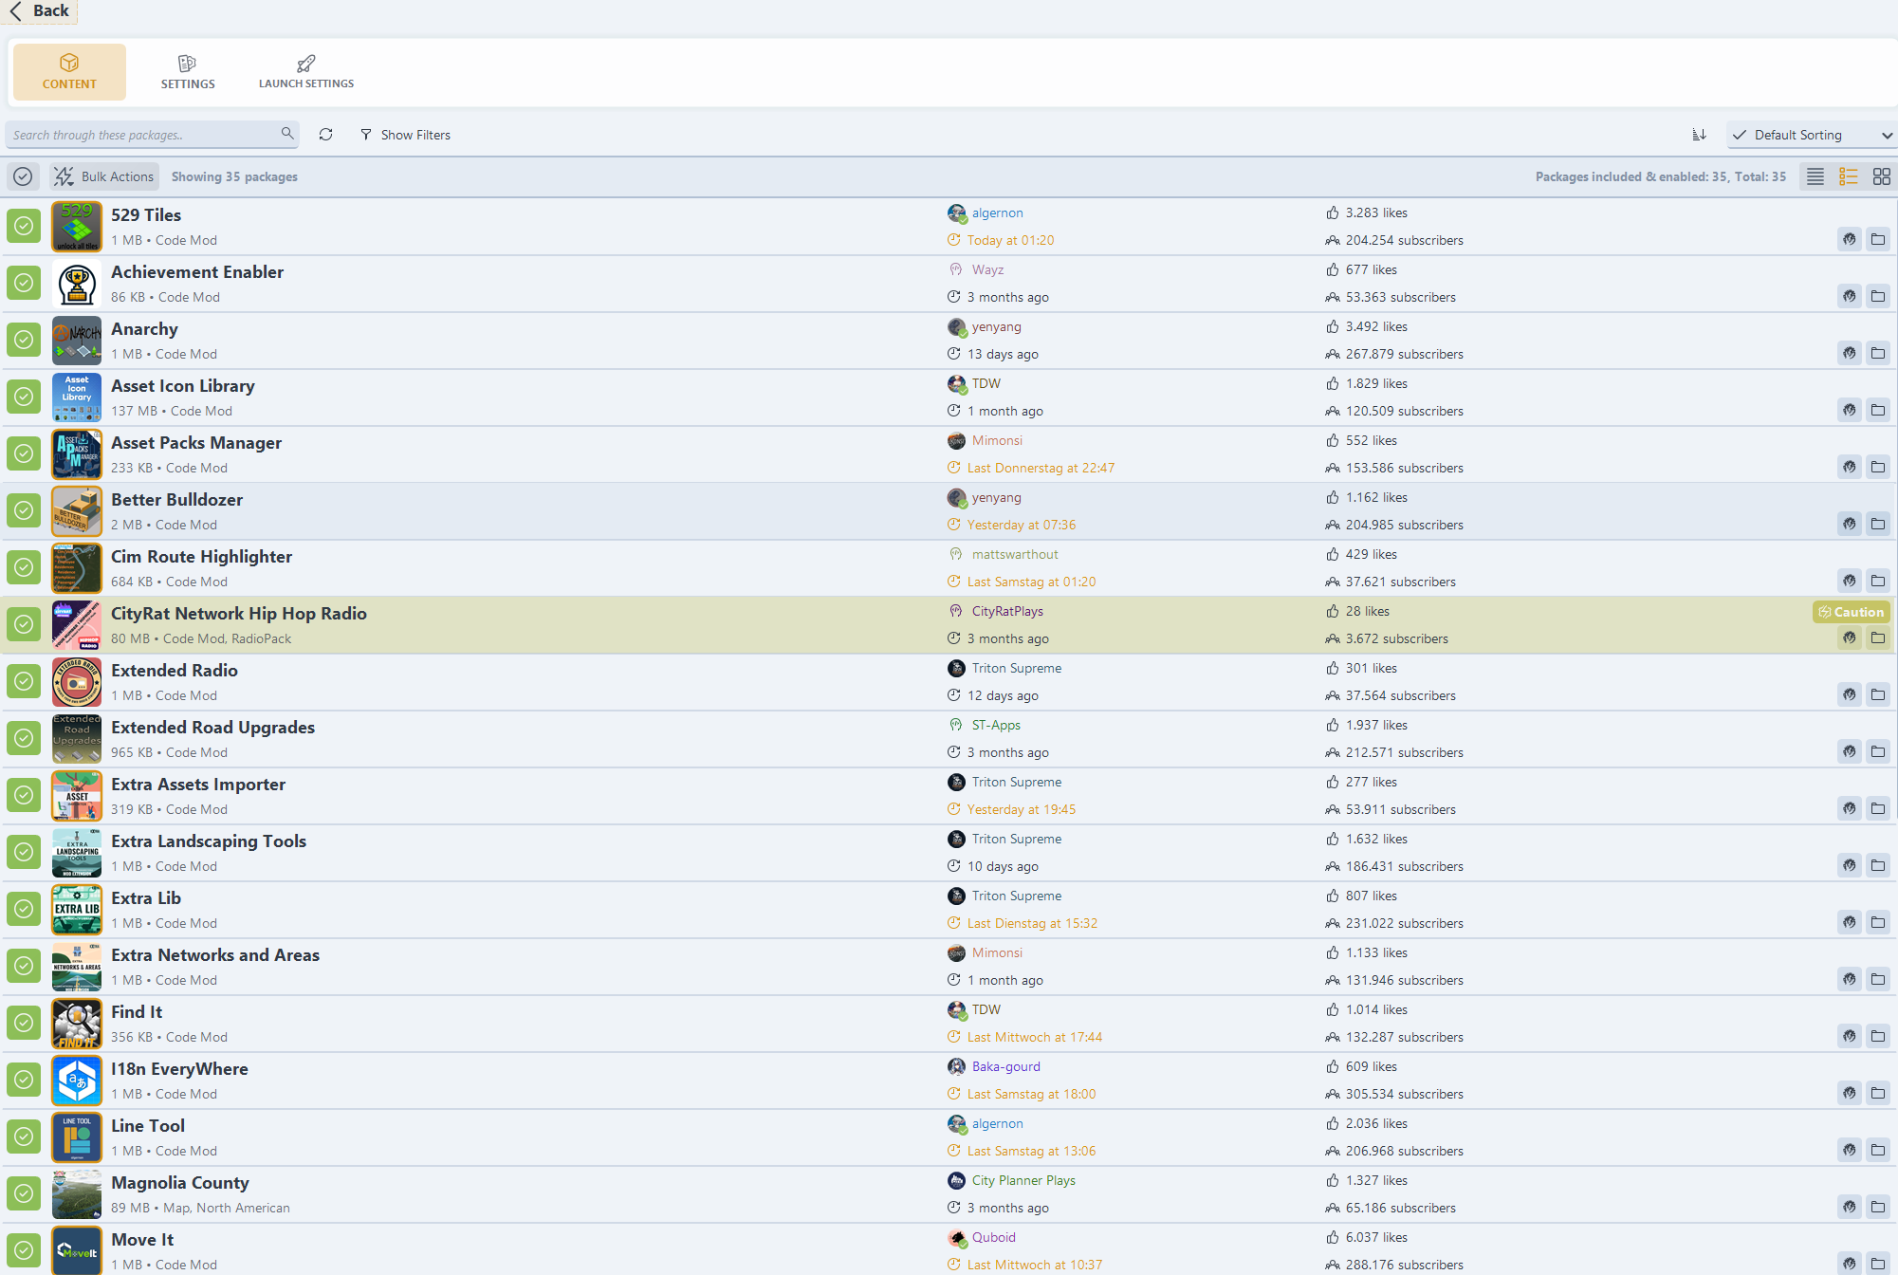The width and height of the screenshot is (1898, 1275).
Task: Click the Baka-gourd author link
Action: coord(1005,1066)
